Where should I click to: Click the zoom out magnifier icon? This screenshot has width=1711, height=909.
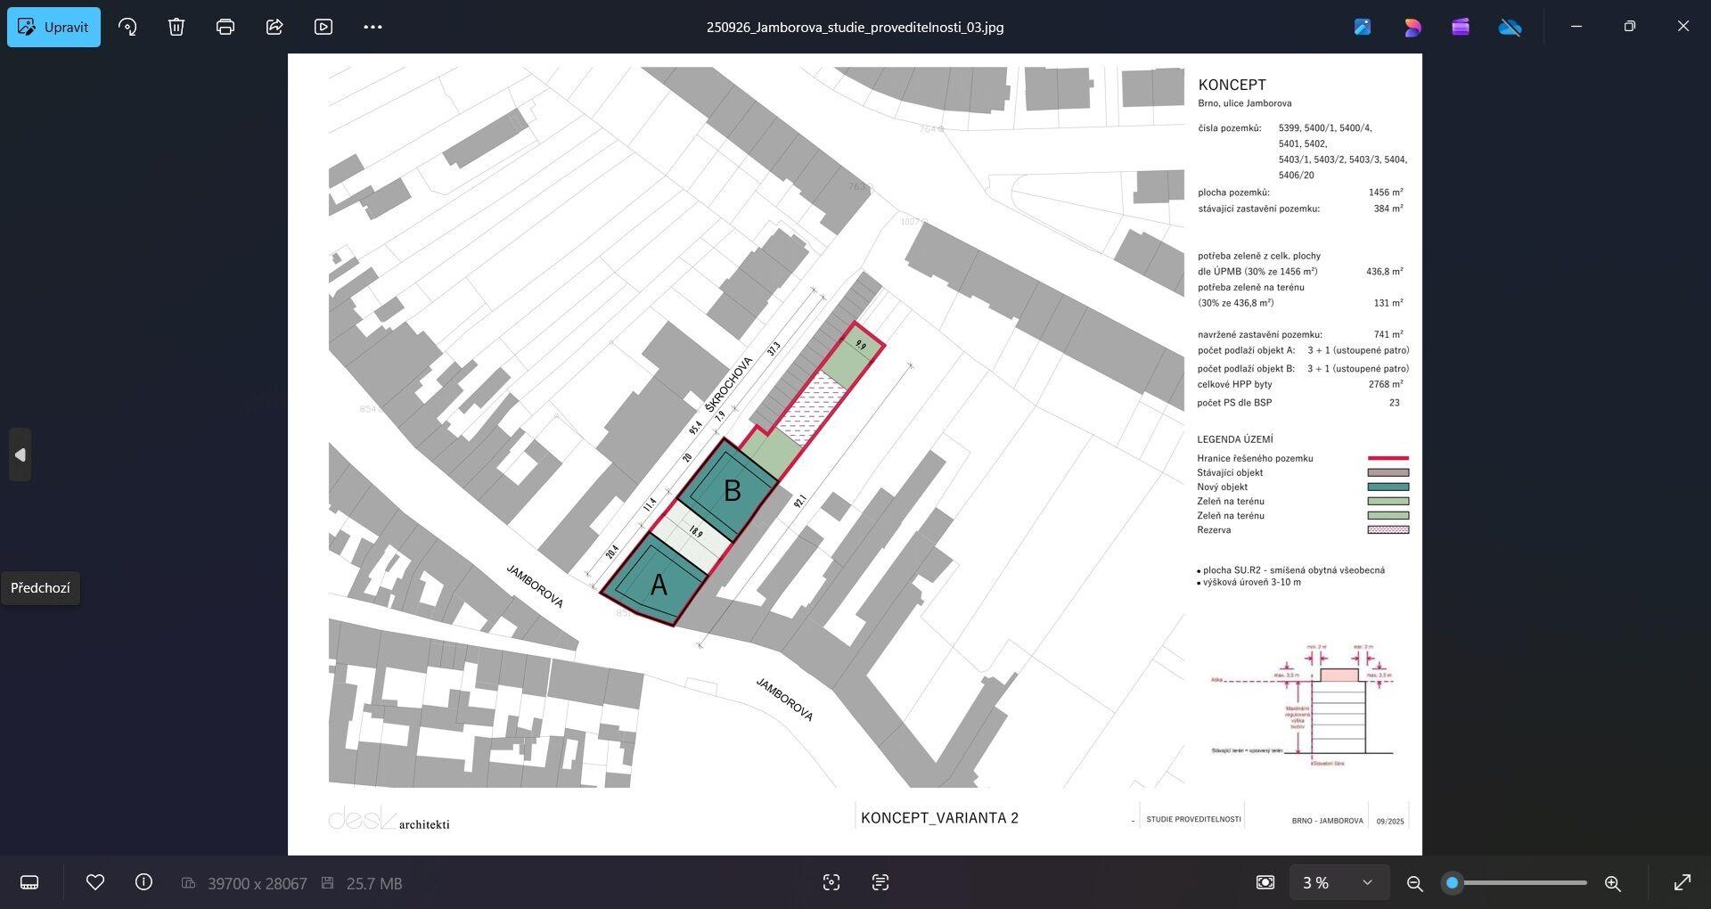tap(1414, 883)
